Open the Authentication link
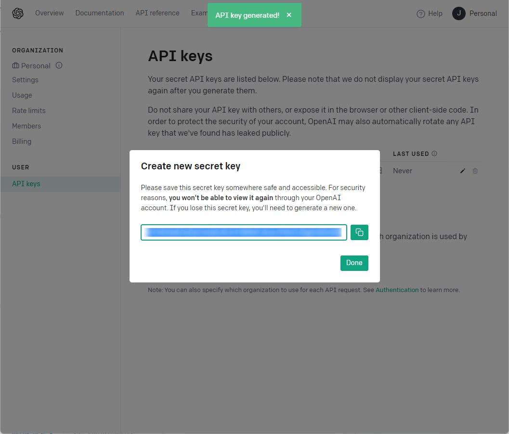The height and width of the screenshot is (434, 509). click(x=397, y=290)
